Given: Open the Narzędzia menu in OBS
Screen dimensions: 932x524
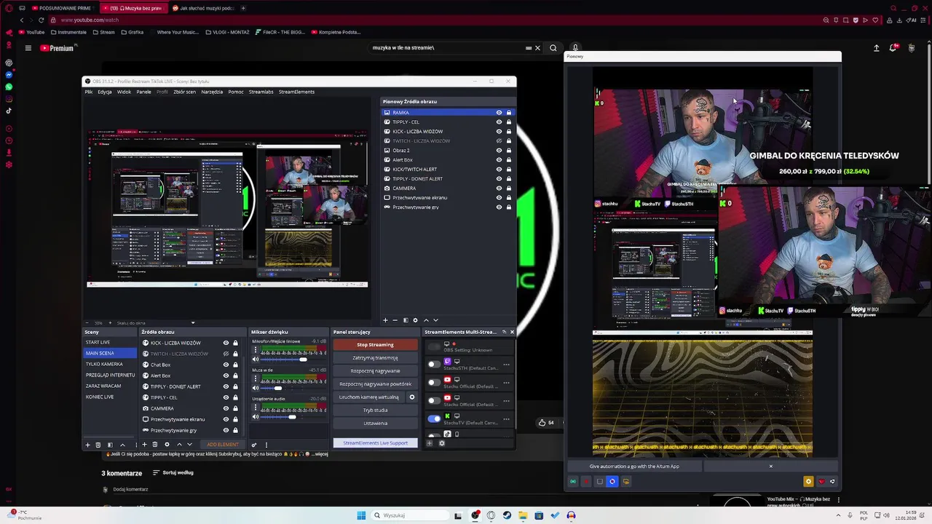Looking at the screenshot, I should click(212, 92).
